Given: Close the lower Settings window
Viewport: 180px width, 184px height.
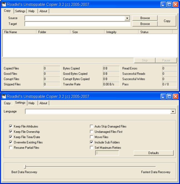Looking at the screenshot, I should (x=176, y=97).
